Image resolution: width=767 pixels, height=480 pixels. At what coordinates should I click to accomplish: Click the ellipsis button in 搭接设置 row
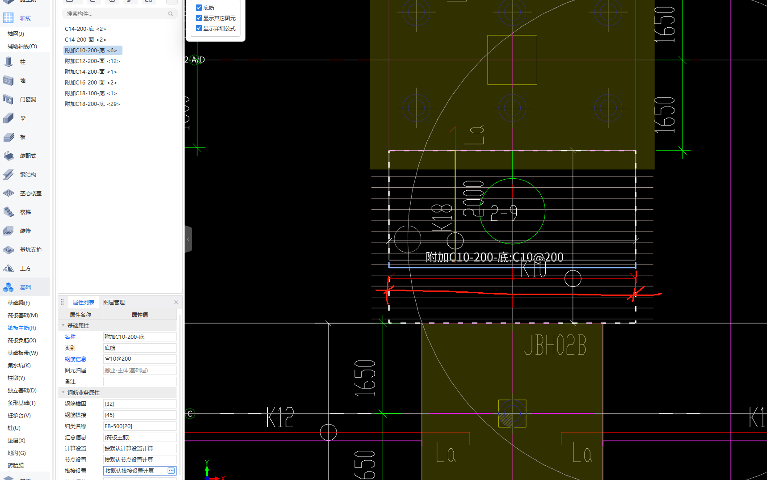click(x=171, y=471)
